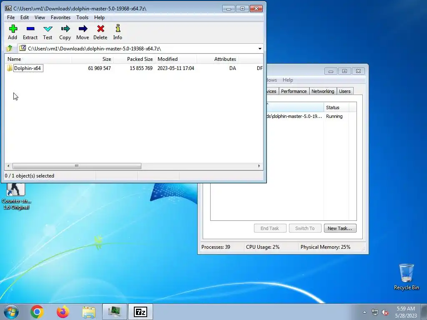The image size is (427, 320).
Task: Open the Recycle Bin desktop icon
Action: pos(406,277)
